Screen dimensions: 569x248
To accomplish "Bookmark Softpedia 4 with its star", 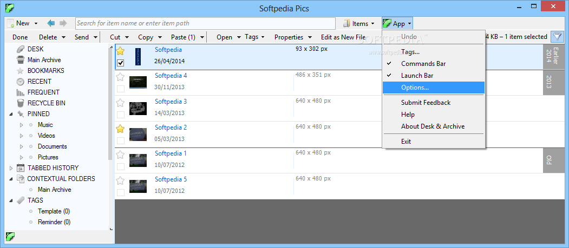I will pos(120,77).
